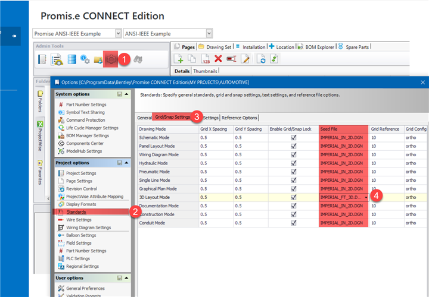The image size is (429, 297).
Task: Switch to Thumbnails view
Action: (x=205, y=71)
